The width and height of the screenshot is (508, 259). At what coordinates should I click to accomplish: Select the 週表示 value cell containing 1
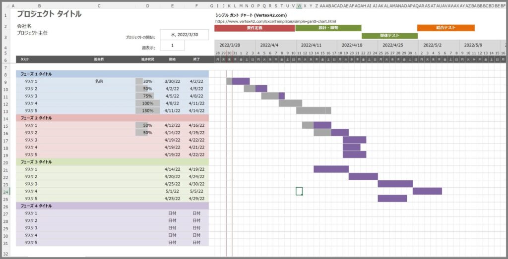click(x=172, y=46)
